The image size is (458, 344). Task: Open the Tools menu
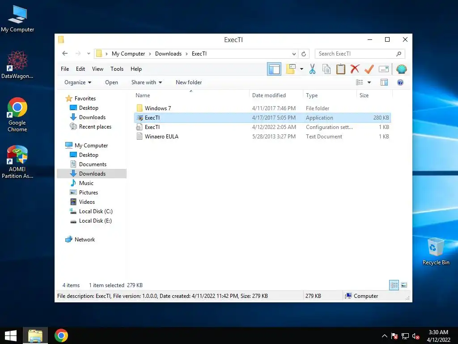point(117,69)
